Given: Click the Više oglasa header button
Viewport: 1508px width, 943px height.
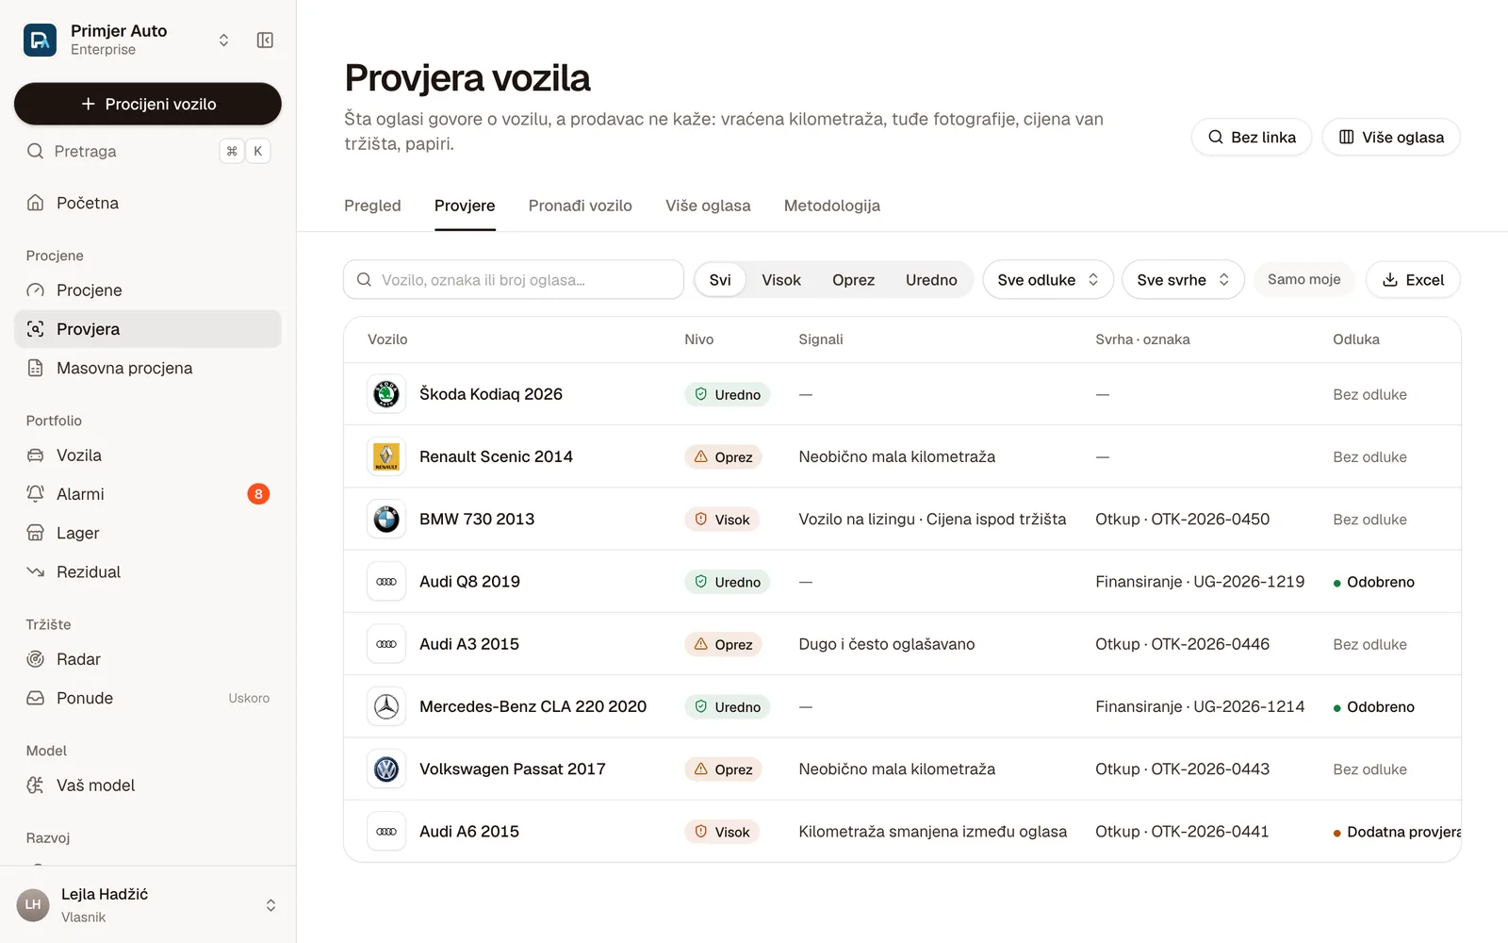Looking at the screenshot, I should [x=1391, y=137].
